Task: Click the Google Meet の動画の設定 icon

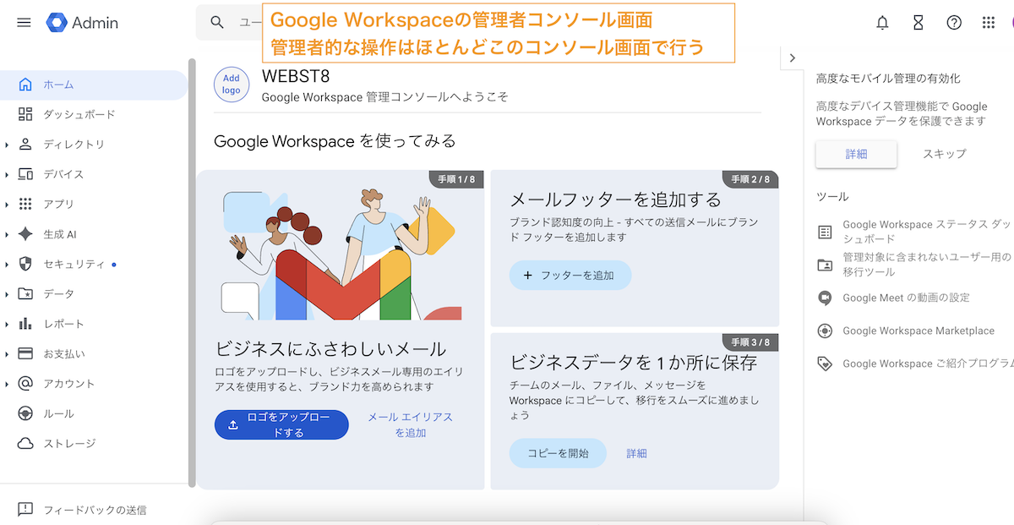Action: (825, 298)
